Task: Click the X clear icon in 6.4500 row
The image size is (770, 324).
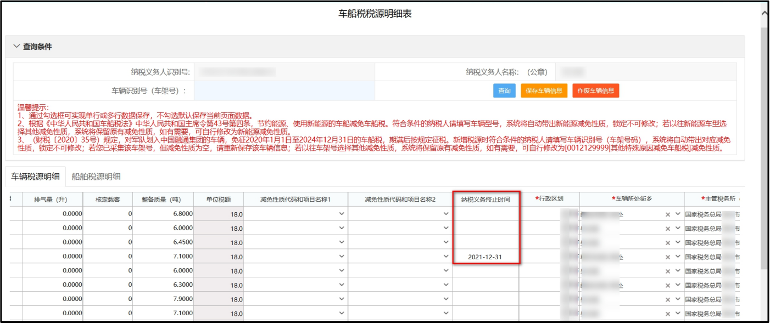Action: click(668, 243)
